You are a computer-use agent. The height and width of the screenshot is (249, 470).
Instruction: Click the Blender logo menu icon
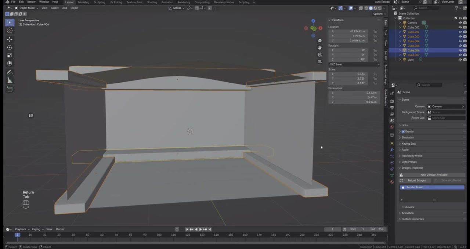7,2
